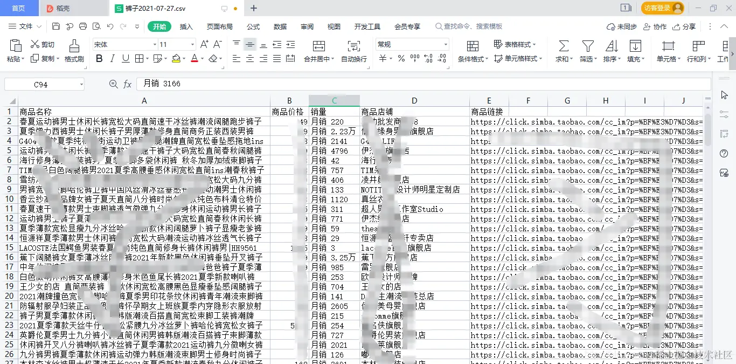736x364 pixels.
Task: Toggle bold formatting
Action: coord(99,59)
